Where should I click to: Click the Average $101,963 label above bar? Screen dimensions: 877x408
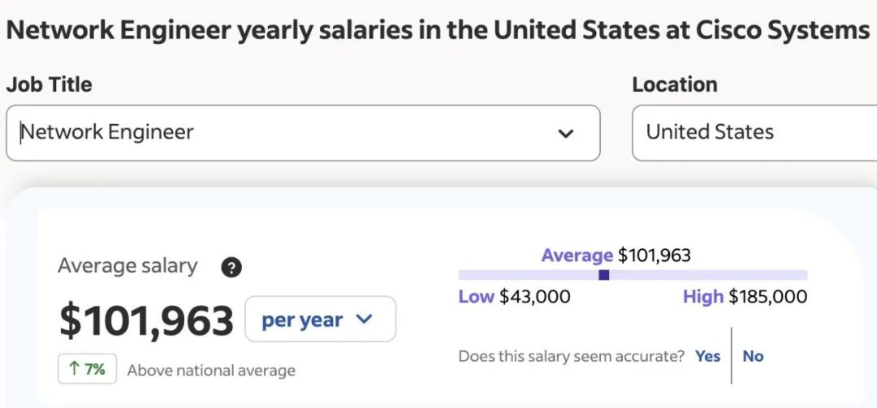tap(616, 256)
